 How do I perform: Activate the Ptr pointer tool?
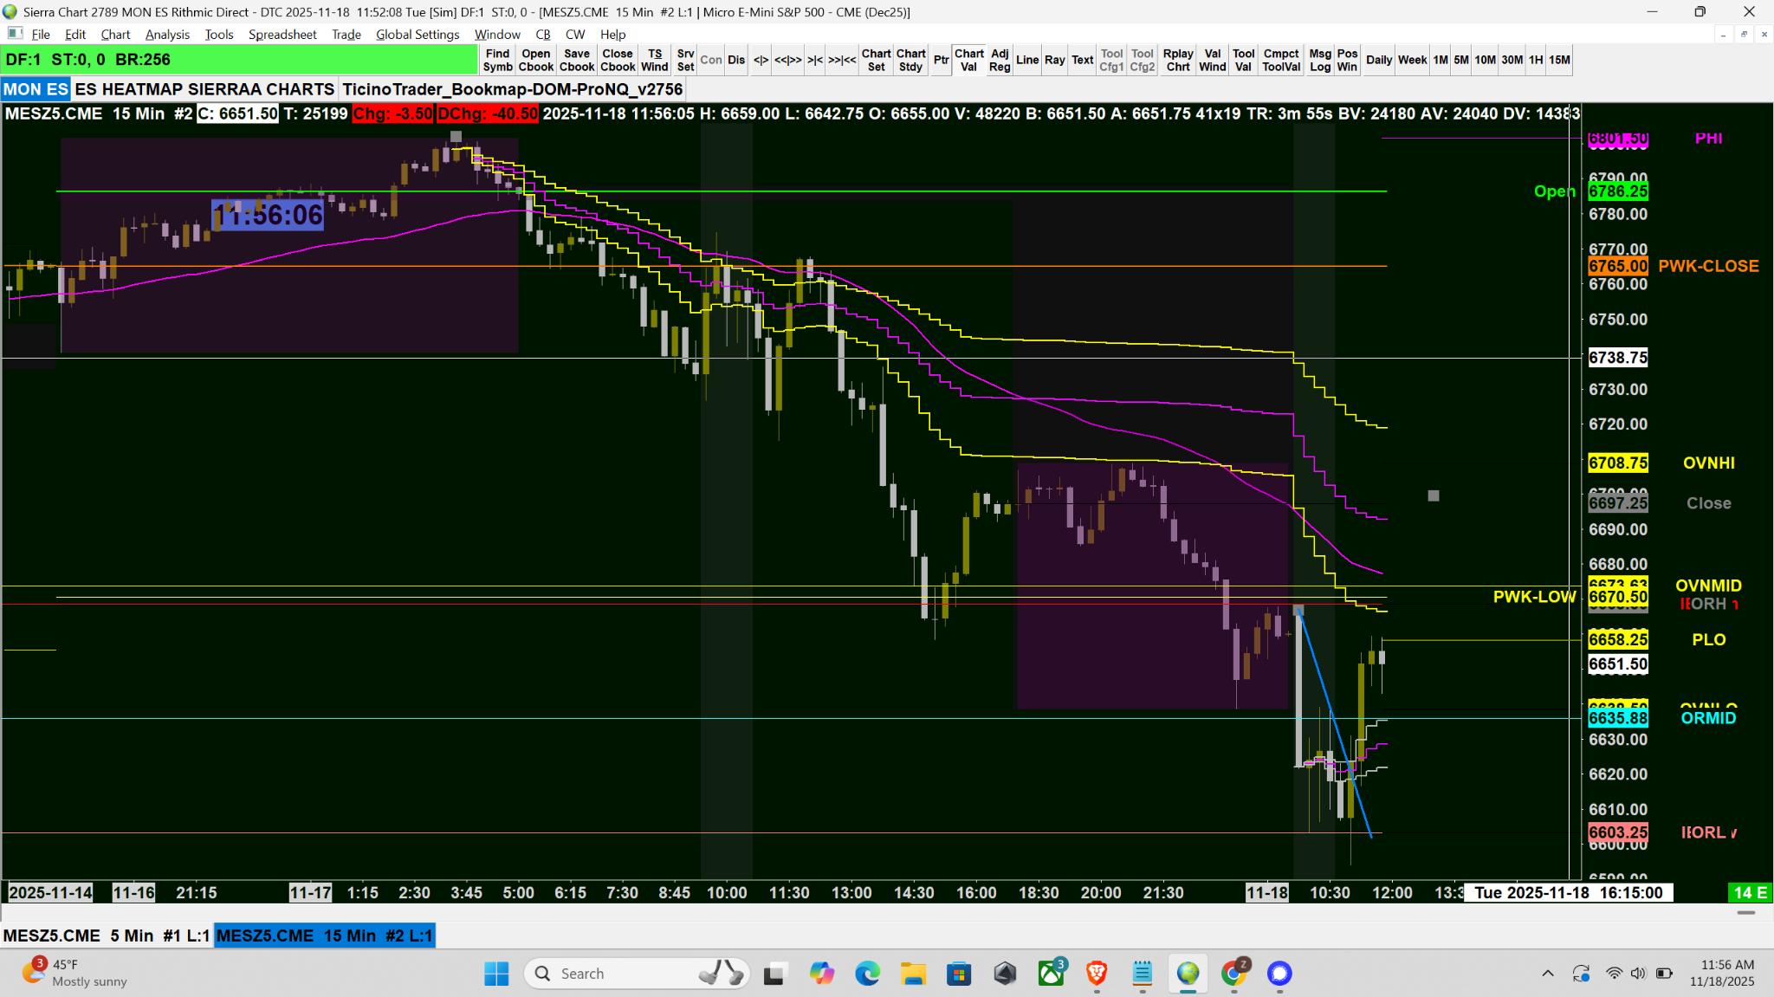coord(941,60)
